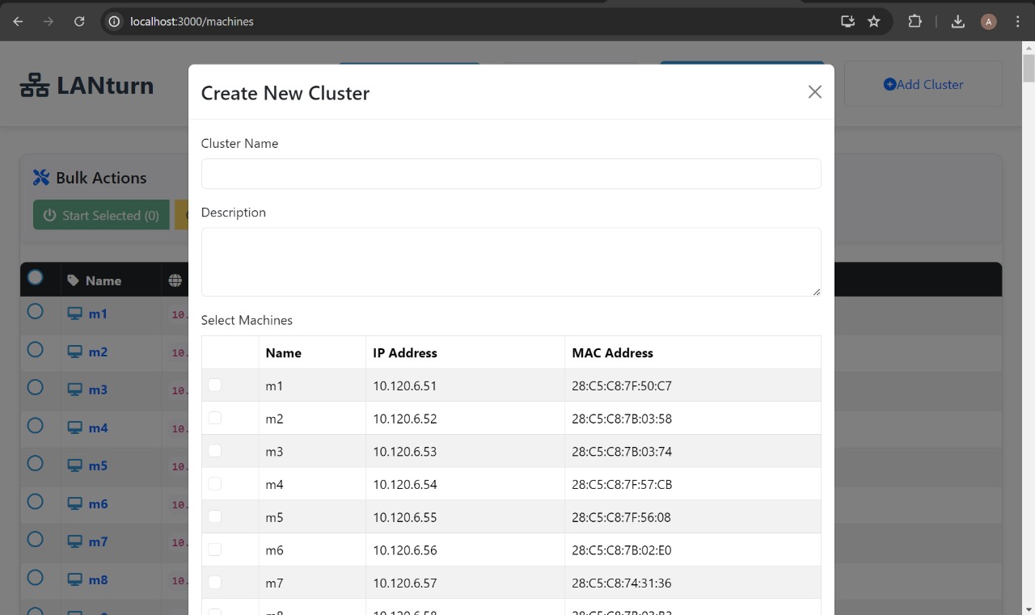Click the Name column header in dialog
This screenshot has height=615, width=1035.
coord(312,352)
